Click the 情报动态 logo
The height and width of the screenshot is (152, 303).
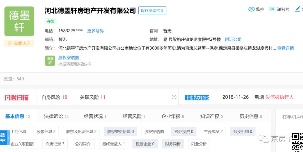197,97
